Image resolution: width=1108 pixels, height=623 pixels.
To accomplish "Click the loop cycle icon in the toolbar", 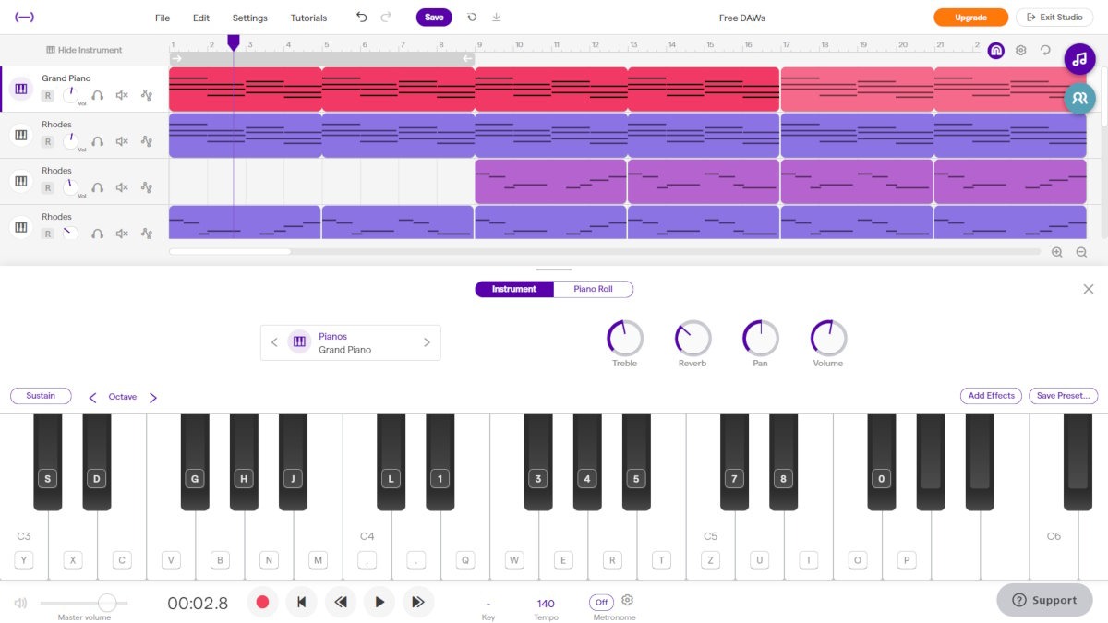I will click(470, 17).
